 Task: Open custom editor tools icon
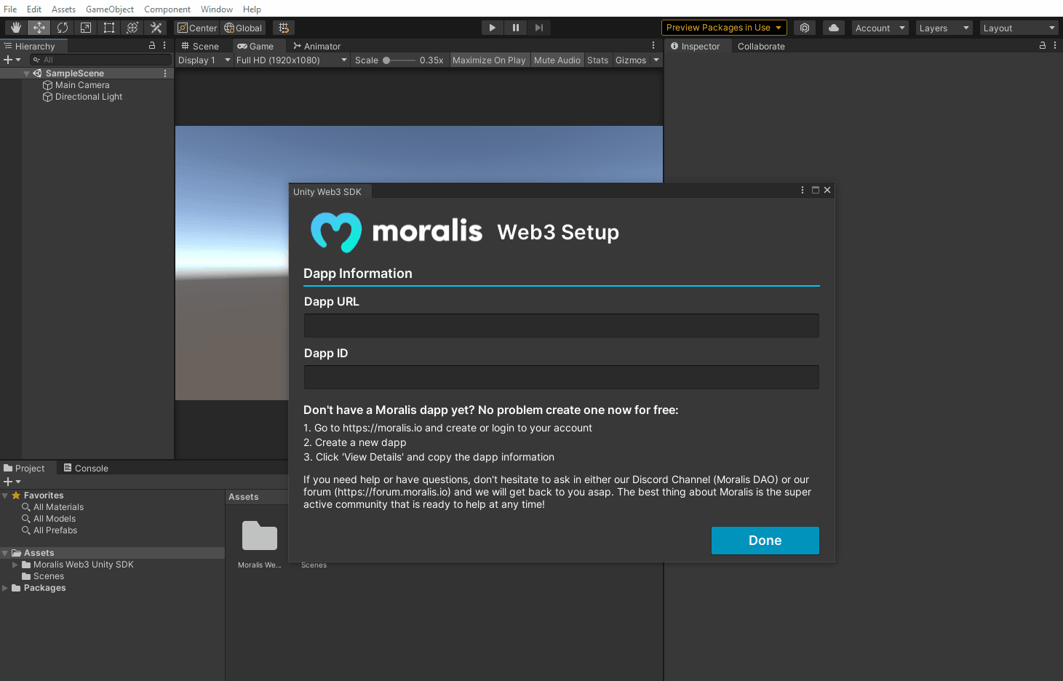156,28
